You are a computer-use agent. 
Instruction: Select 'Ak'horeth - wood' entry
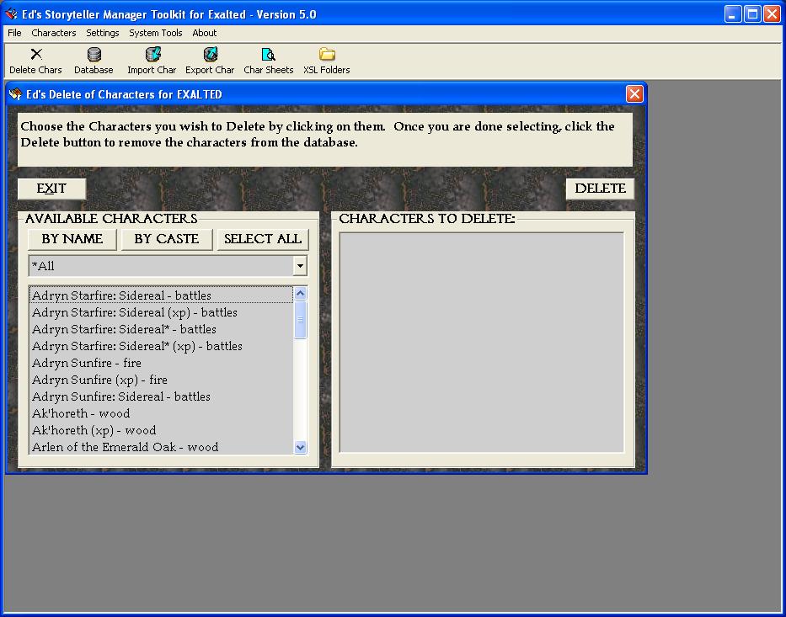coord(161,413)
